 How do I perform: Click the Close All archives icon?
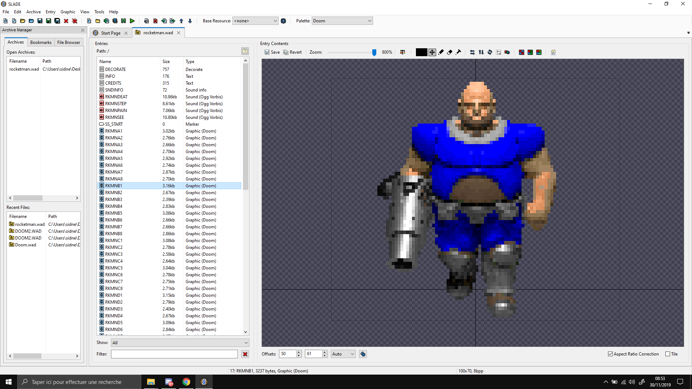coord(75,21)
